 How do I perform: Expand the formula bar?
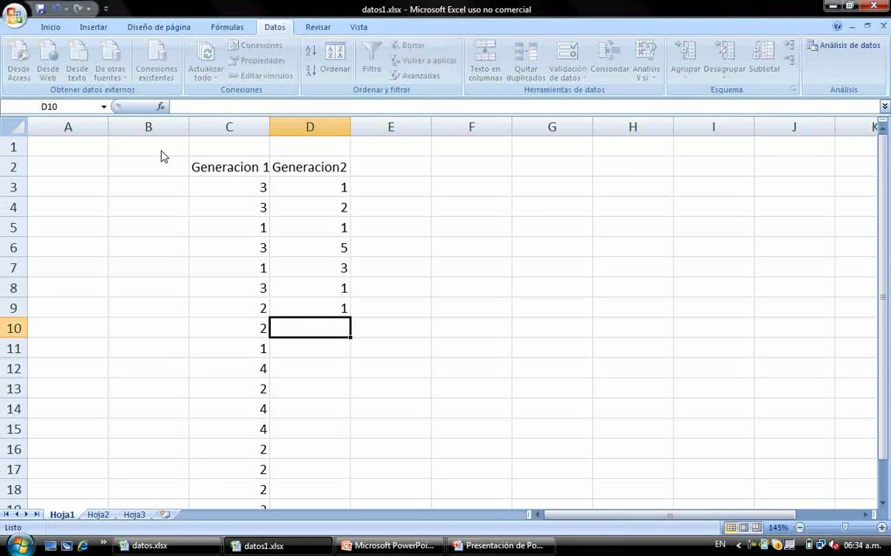pyautogui.click(x=885, y=106)
